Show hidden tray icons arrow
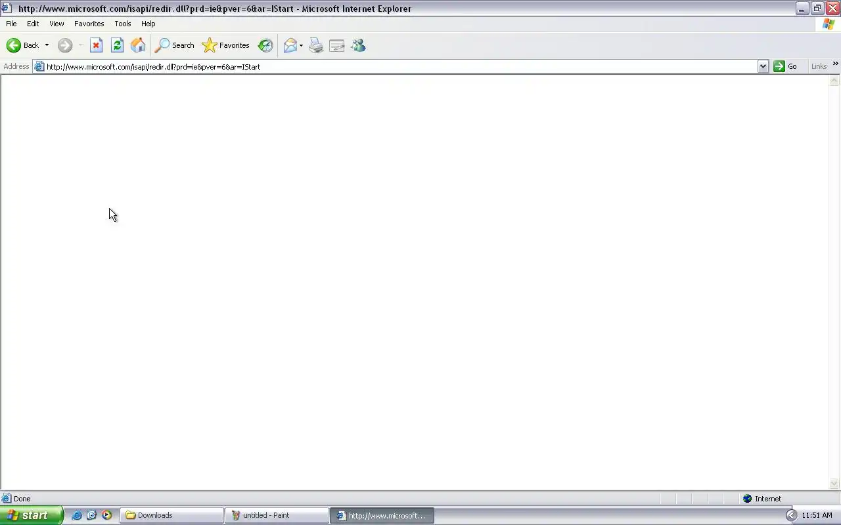Screen dimensions: 841x525 point(791,515)
